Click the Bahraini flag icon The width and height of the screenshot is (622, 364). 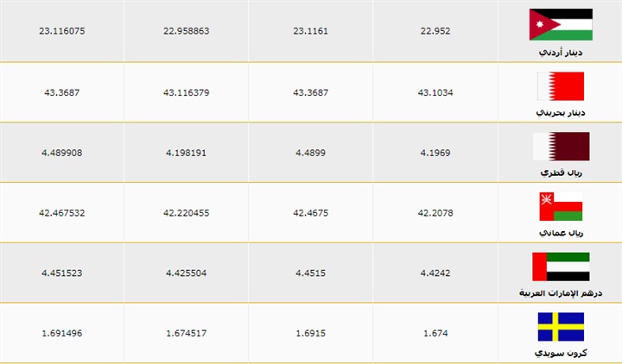click(x=561, y=85)
